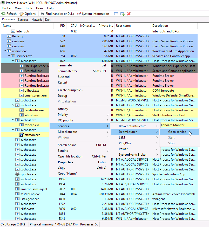
Task: Select the Processes tab
Action: [x=8, y=19]
